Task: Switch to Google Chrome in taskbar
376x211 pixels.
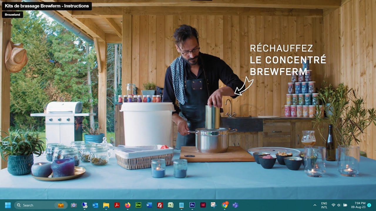Action: (225, 205)
